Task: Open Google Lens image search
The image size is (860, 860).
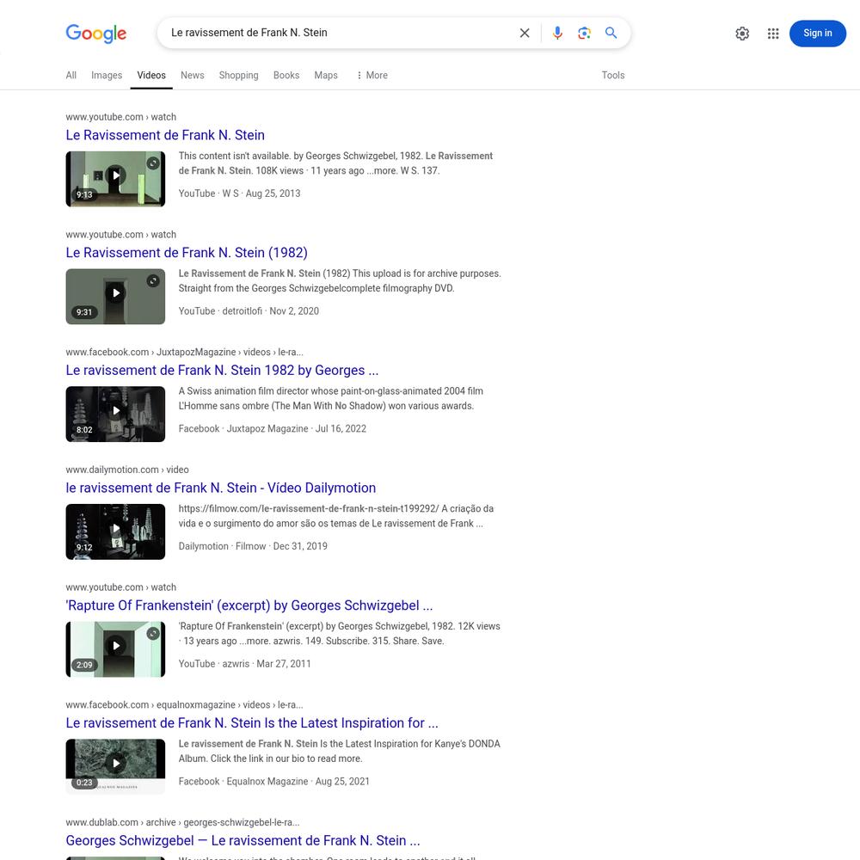Action: [584, 33]
